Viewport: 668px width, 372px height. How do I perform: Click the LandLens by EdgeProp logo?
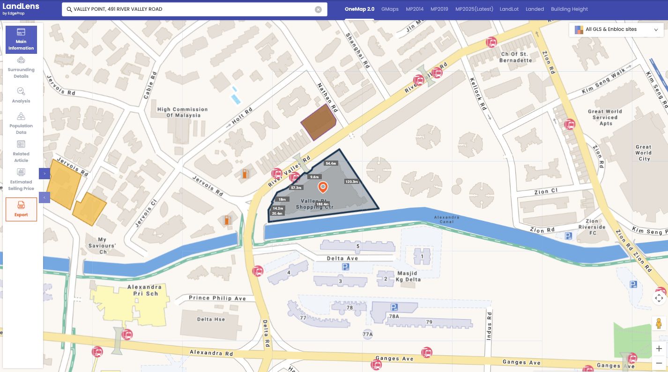pos(21,9)
